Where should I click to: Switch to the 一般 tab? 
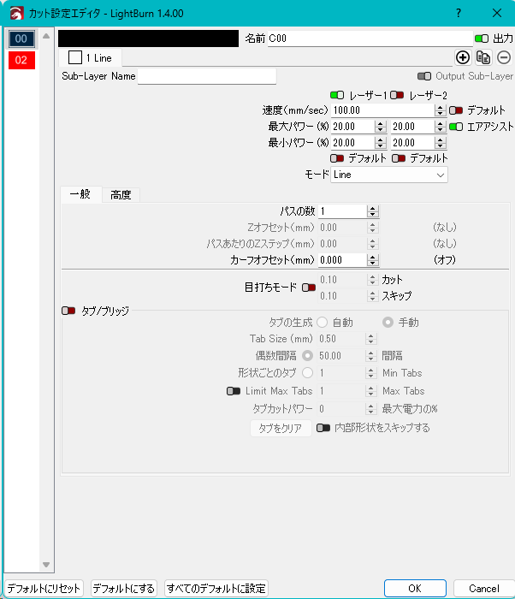tap(80, 194)
